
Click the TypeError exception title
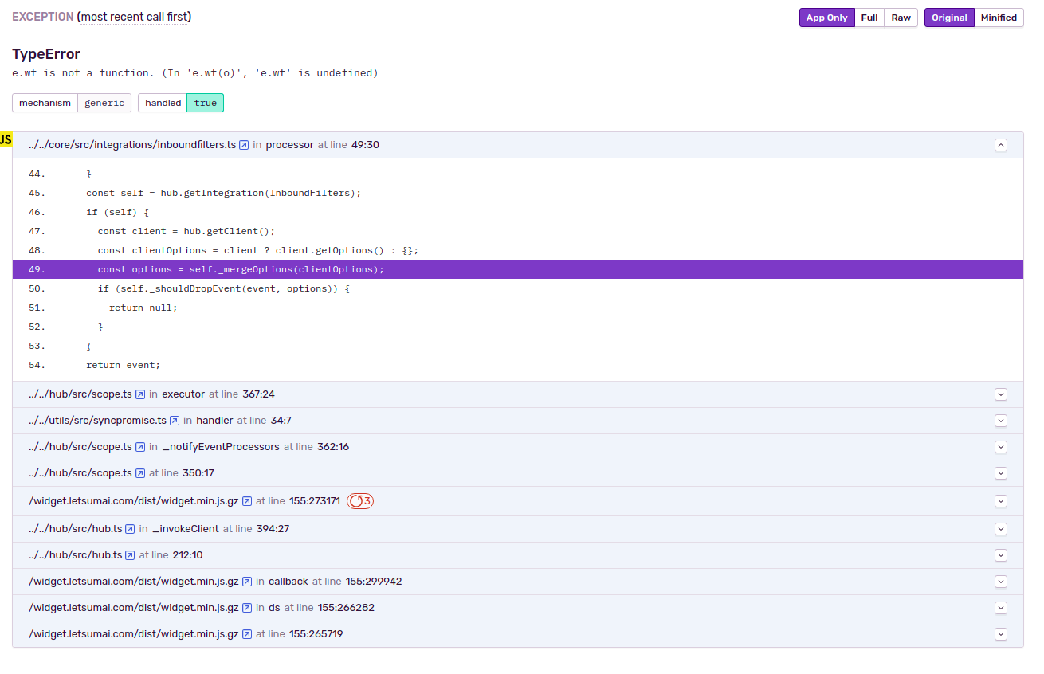[x=46, y=54]
